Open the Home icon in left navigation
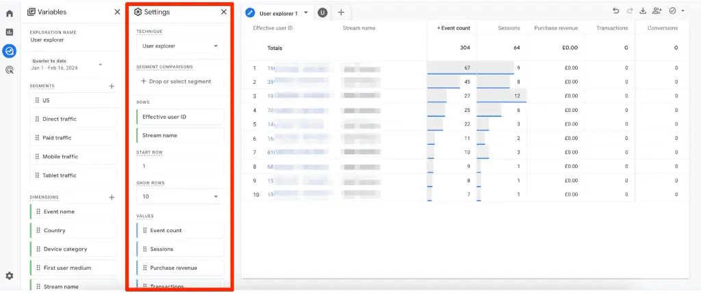The height and width of the screenshot is (293, 701). (10, 14)
